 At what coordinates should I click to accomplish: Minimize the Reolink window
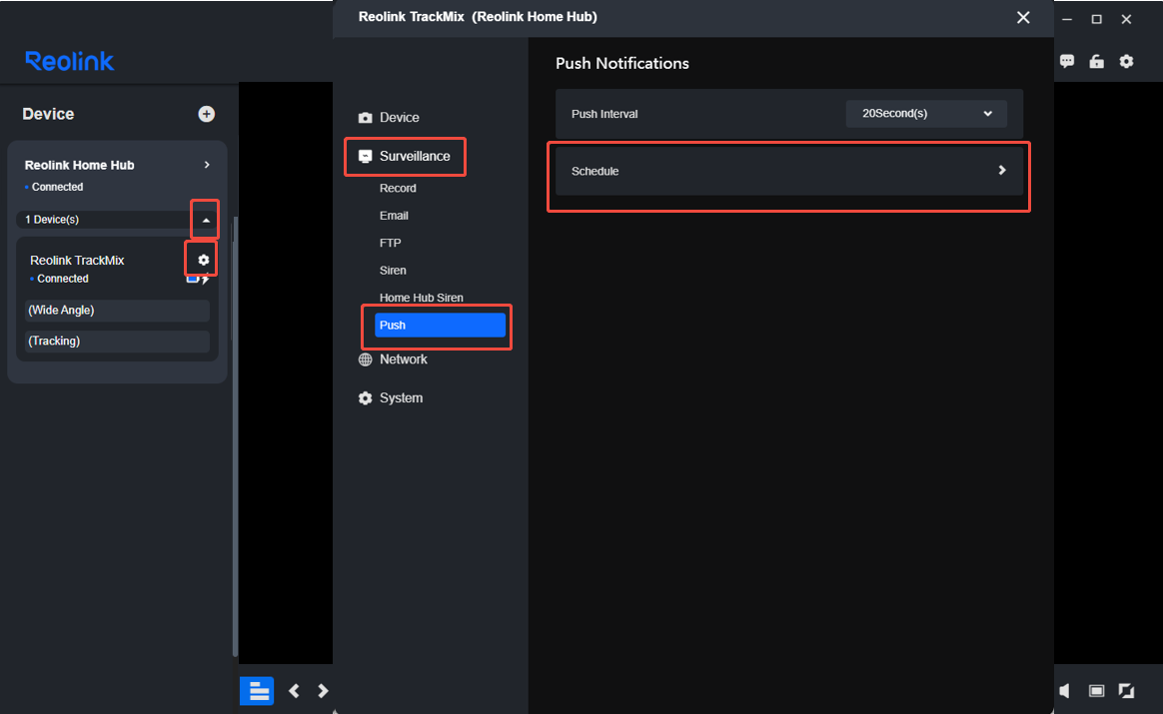click(x=1067, y=19)
